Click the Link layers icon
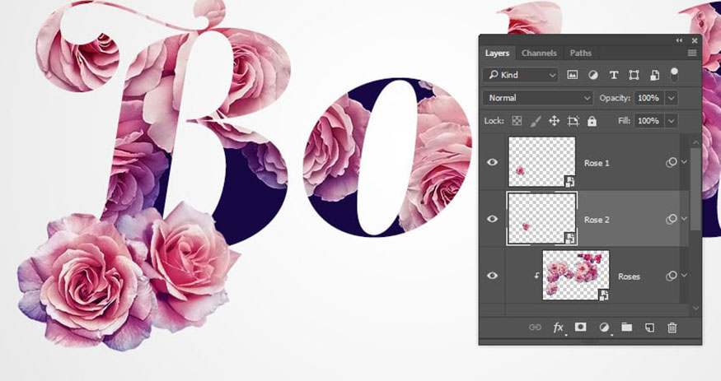Screen dimensions: 721x381 coord(535,328)
